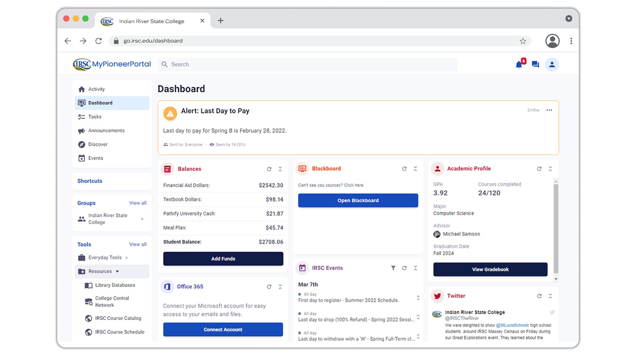The width and height of the screenshot is (636, 357).
Task: Click the @StLucieSchools mention link
Action: (512, 325)
